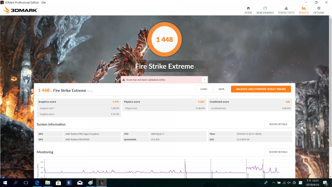Click the network tray icon

click(284, 183)
